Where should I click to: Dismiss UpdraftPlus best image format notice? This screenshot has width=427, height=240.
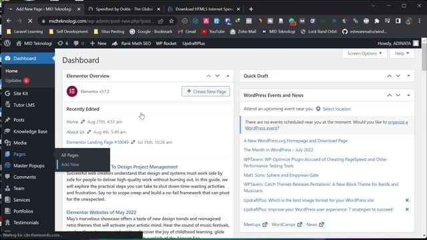[407, 200]
